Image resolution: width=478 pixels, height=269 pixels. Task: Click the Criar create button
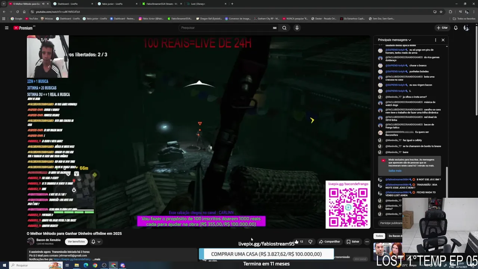tap(442, 28)
